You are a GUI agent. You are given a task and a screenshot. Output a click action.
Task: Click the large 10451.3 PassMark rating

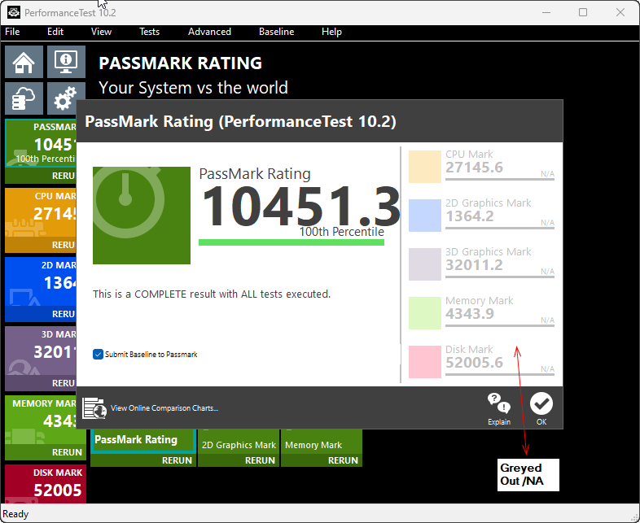coord(300,206)
